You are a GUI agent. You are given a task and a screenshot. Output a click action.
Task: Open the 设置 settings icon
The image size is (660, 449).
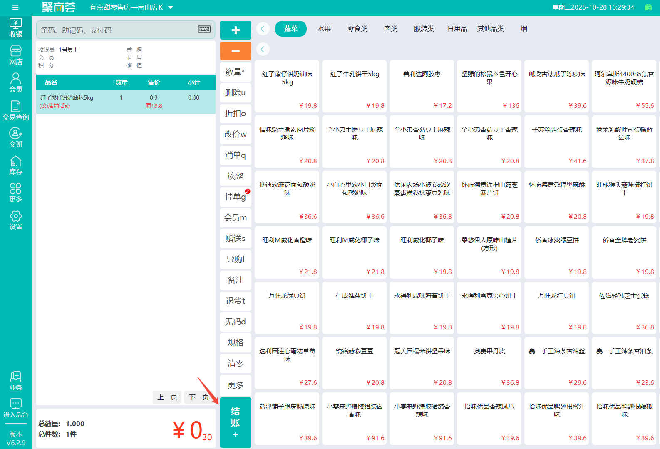click(x=16, y=220)
